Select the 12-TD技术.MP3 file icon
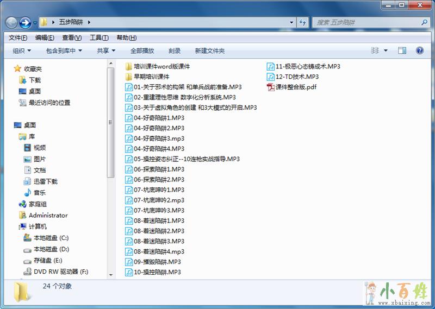Viewport: 435px width, 309px height. 271,77
